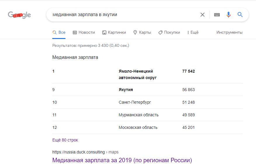This screenshot has height=164, width=256.
Task: Select the Покупки tab
Action: point(169,33)
